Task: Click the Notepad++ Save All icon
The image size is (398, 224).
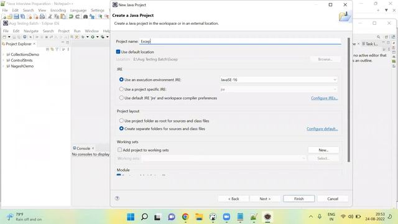Action: click(x=23, y=17)
